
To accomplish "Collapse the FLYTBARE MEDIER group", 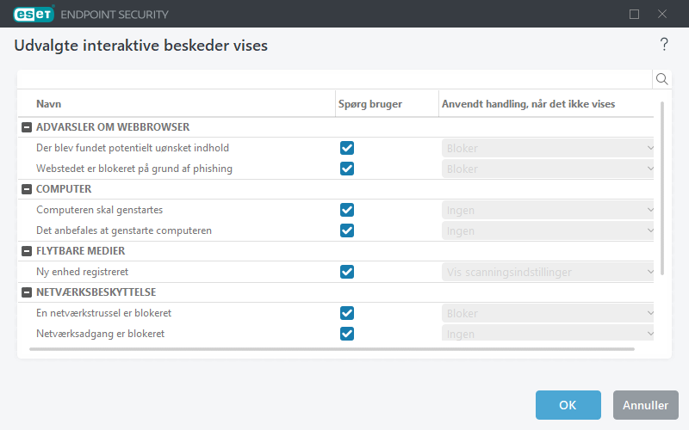I will 27,251.
